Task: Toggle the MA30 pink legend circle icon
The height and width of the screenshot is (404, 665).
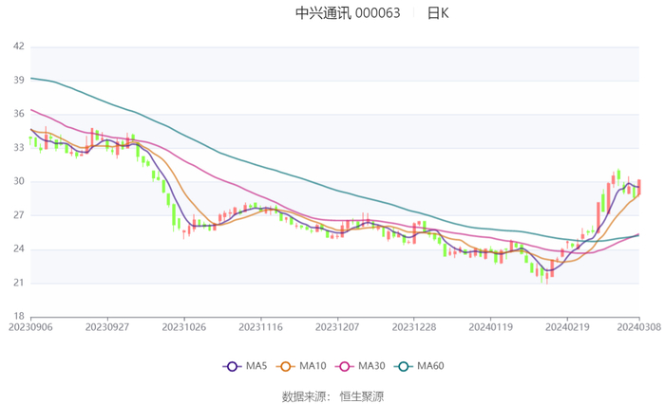Action: pyautogui.click(x=344, y=366)
